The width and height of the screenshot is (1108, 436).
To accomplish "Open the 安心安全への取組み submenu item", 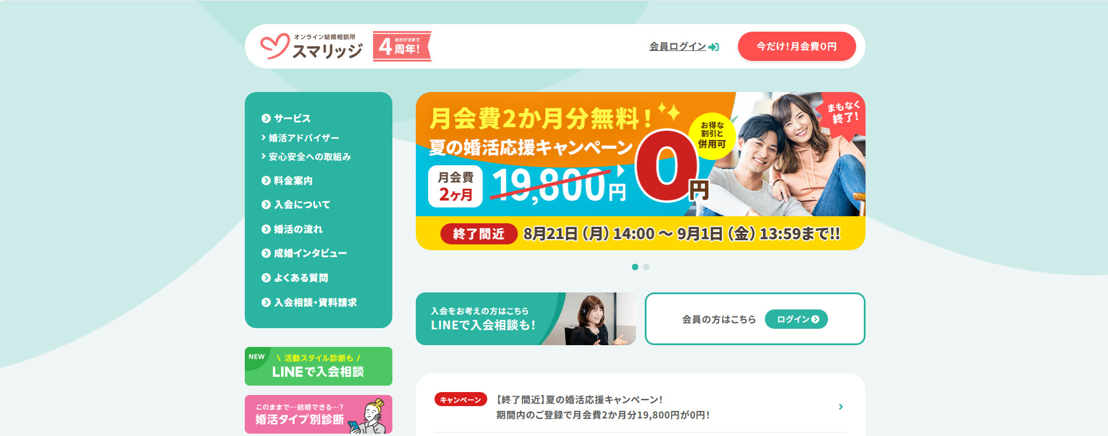I will [306, 156].
